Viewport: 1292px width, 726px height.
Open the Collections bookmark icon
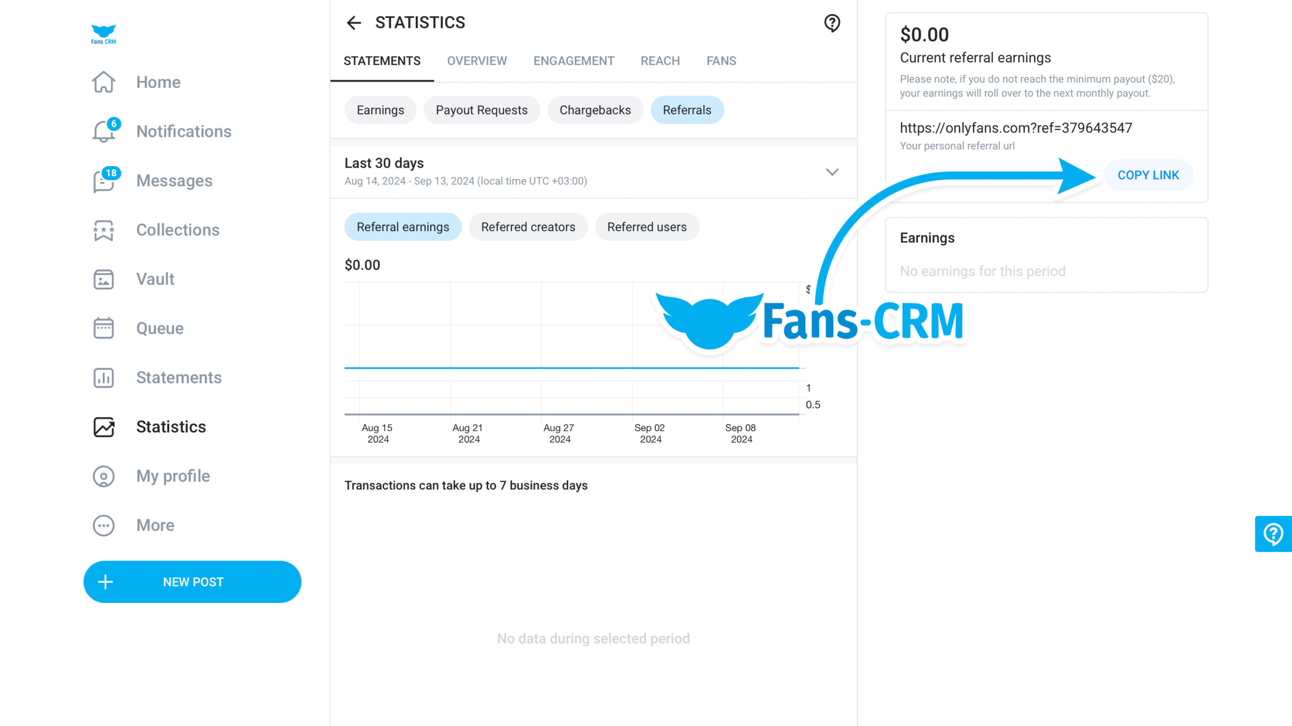103,230
